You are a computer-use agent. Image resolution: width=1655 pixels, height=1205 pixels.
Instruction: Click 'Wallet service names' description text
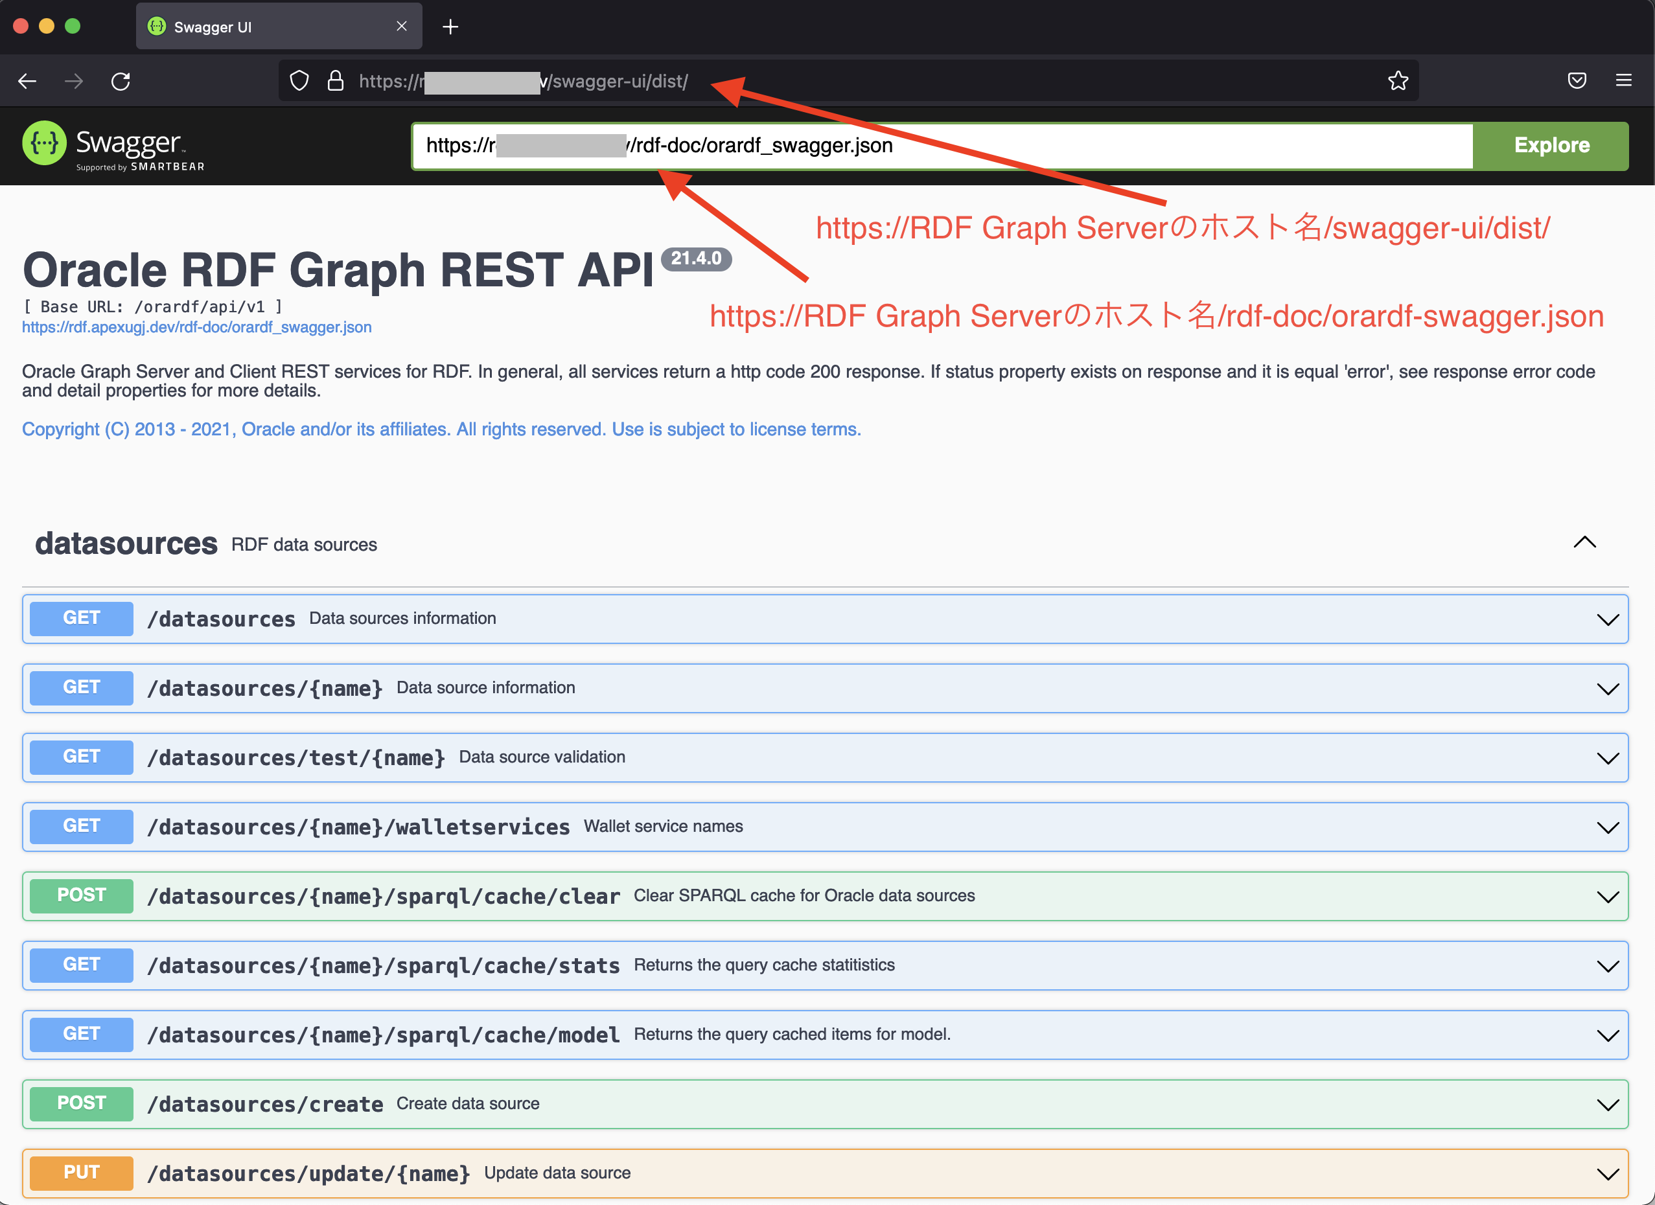pos(664,827)
